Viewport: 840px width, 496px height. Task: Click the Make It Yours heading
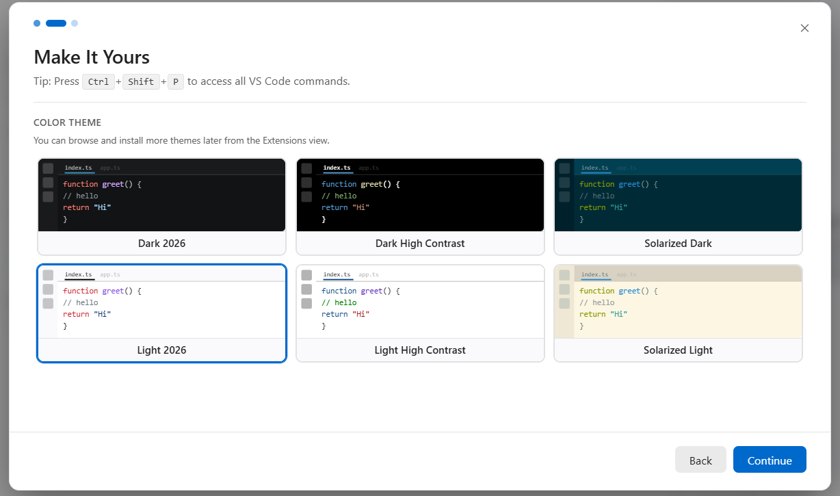[x=92, y=57]
